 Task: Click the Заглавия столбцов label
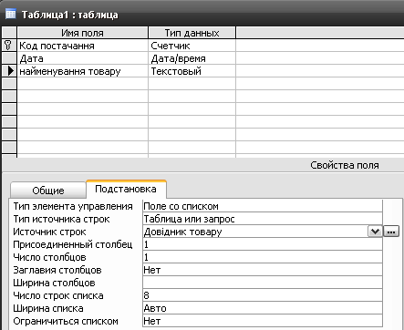[x=57, y=270]
